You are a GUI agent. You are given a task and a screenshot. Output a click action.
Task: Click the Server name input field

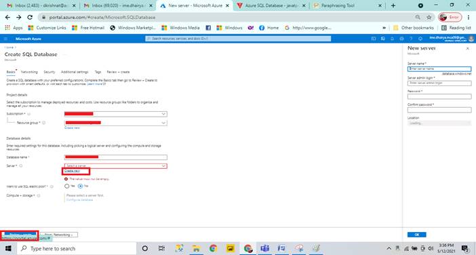tap(439, 69)
